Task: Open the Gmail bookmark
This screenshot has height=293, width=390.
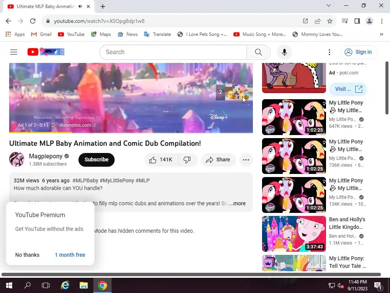Action: [41, 34]
